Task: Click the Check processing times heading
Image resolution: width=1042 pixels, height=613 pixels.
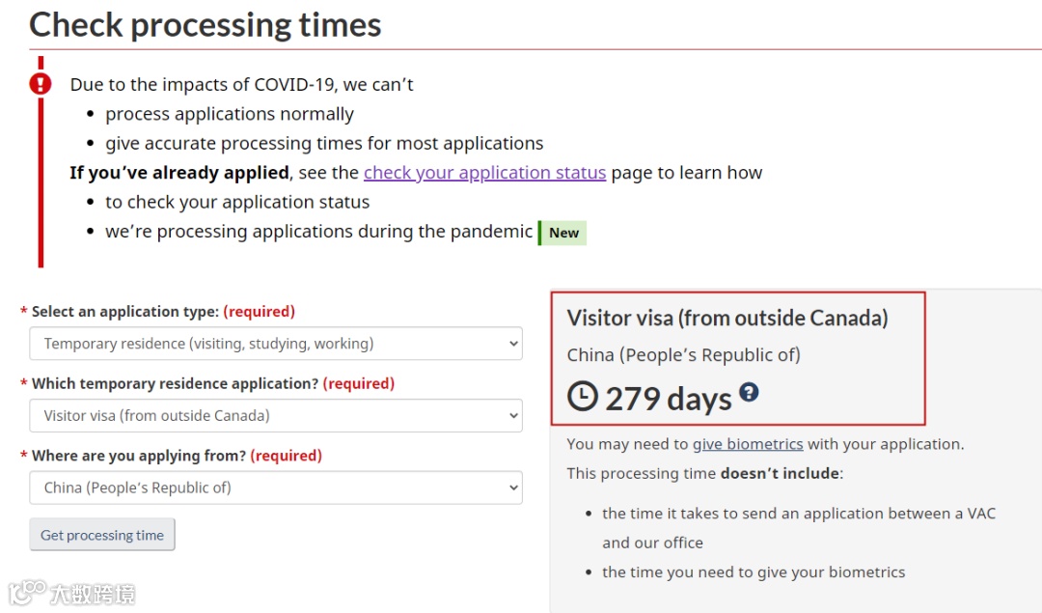Action: click(x=206, y=25)
